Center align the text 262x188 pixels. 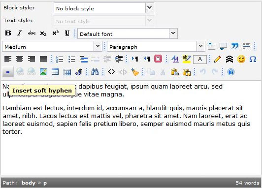point(20,59)
